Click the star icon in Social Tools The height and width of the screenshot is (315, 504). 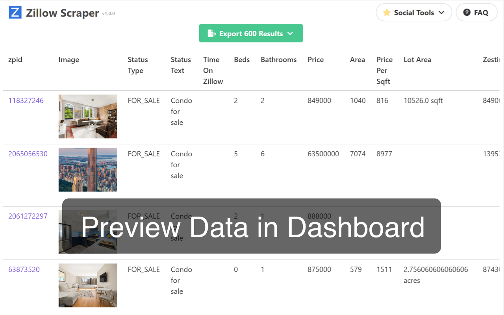tap(387, 13)
